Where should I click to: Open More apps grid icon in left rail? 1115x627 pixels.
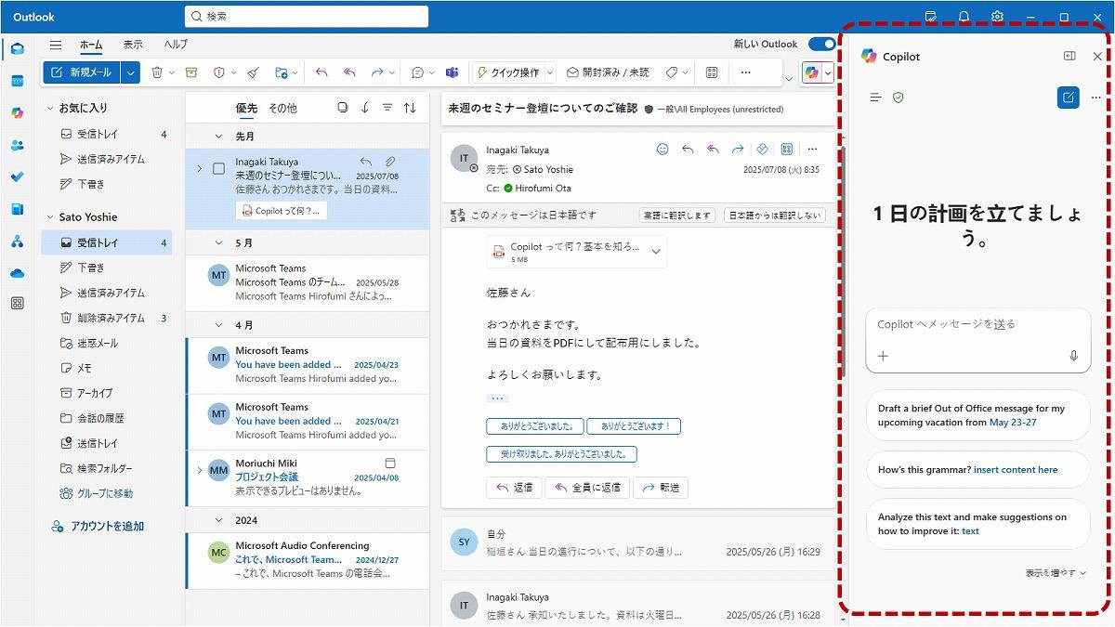click(x=17, y=304)
